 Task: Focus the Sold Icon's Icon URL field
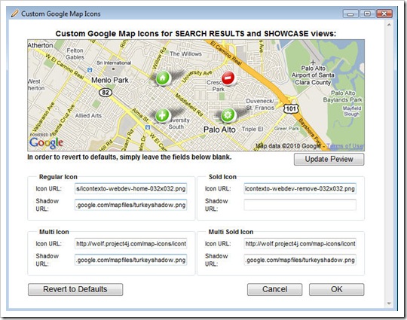(x=300, y=188)
